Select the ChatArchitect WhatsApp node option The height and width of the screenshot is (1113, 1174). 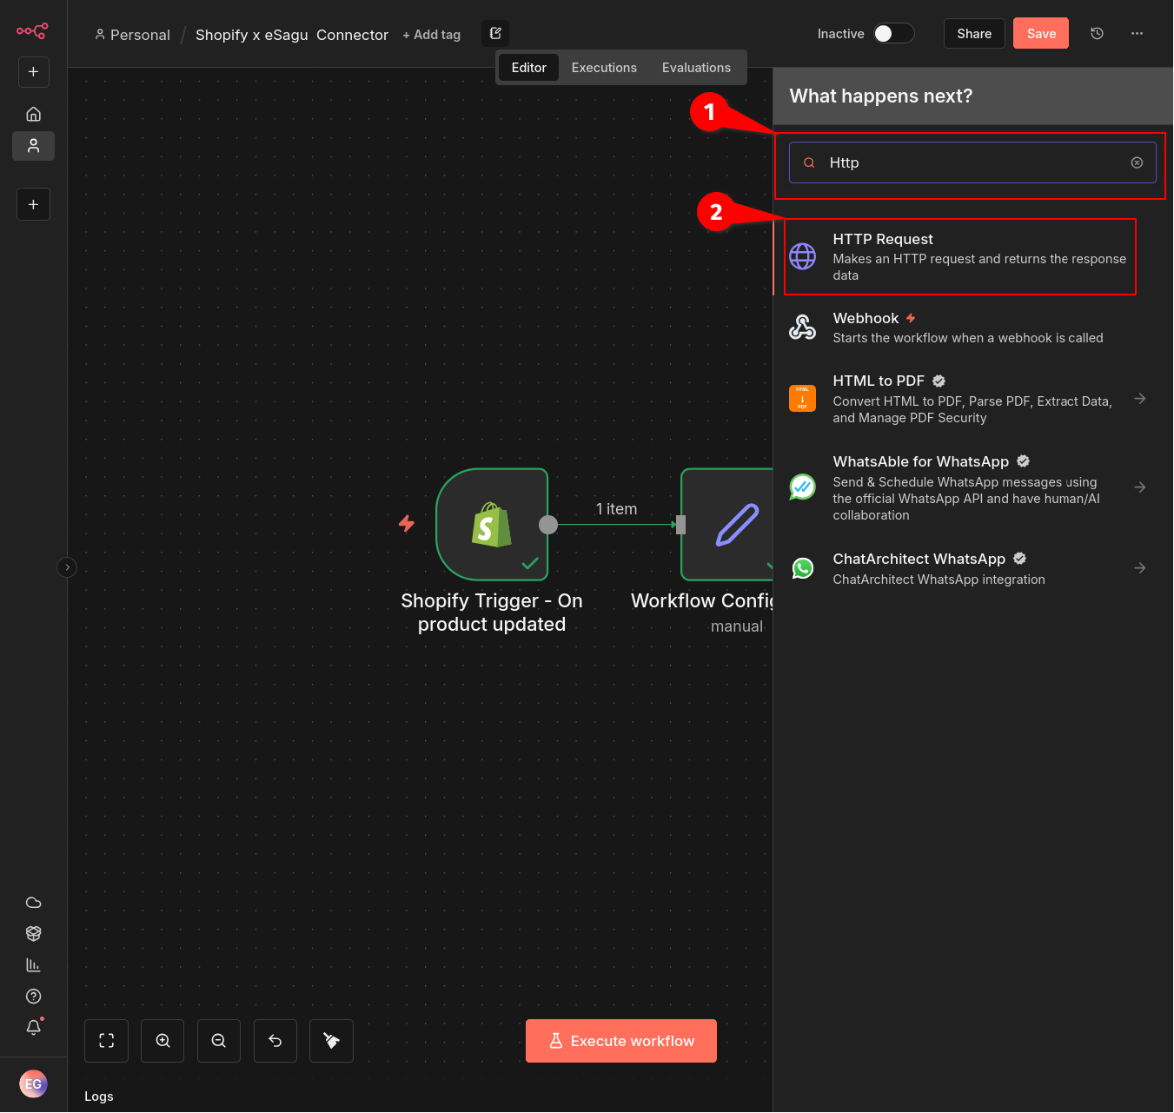(972, 568)
